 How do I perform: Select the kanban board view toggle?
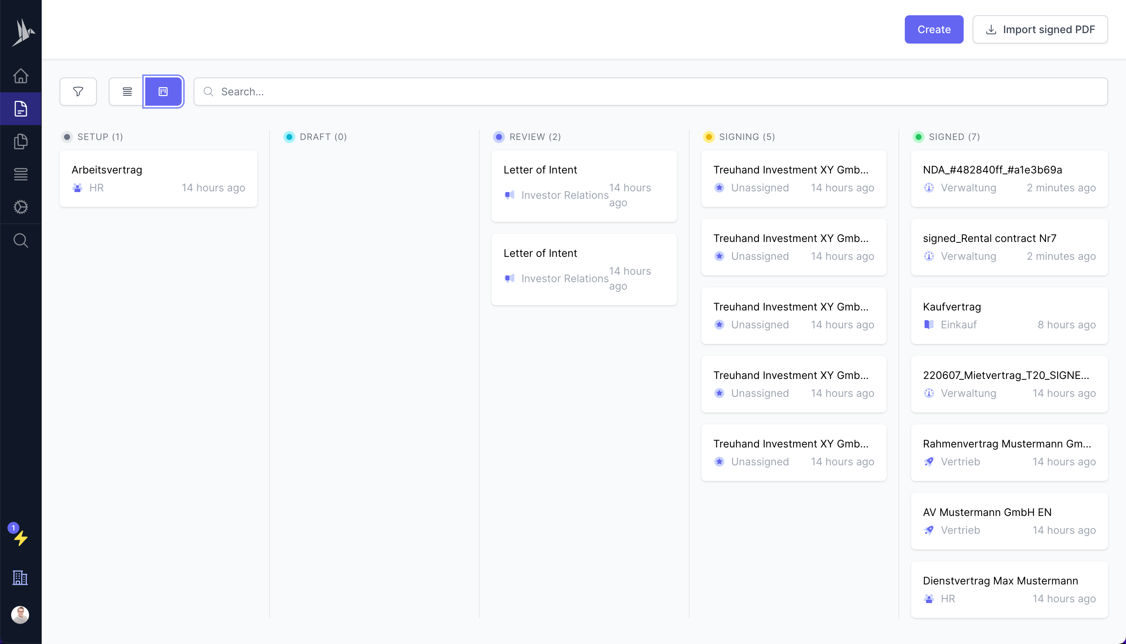point(163,92)
